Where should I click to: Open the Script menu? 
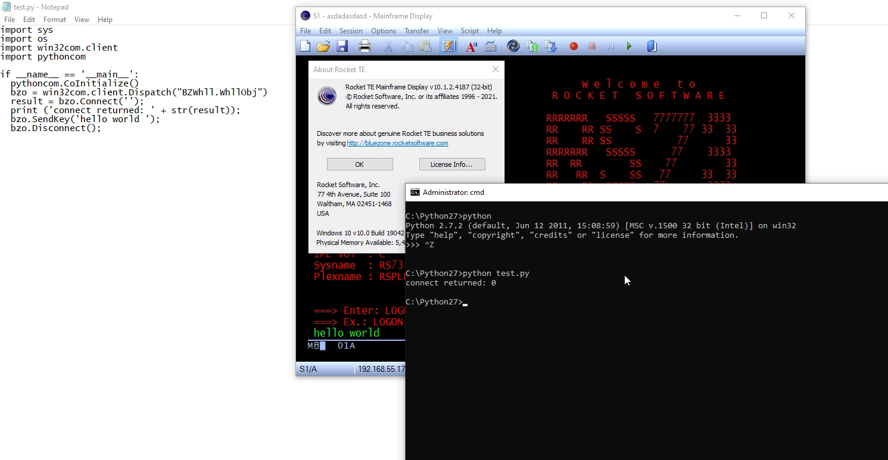pyautogui.click(x=470, y=31)
